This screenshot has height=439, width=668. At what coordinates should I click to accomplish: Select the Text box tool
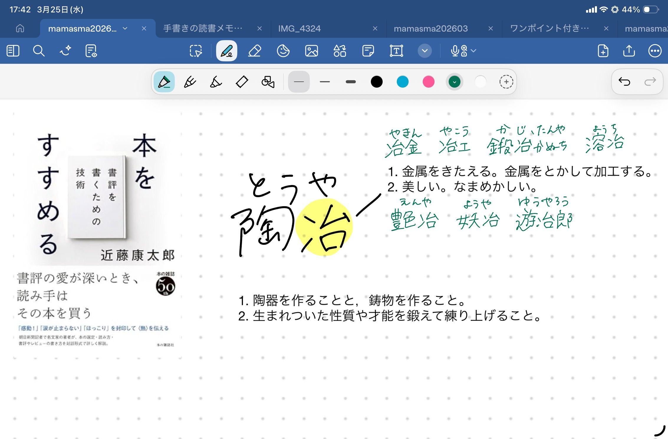[396, 51]
